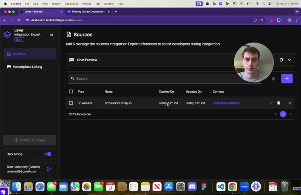The width and height of the screenshot is (301, 195).
Task: Click Publish Changes button
Action: pos(30,140)
